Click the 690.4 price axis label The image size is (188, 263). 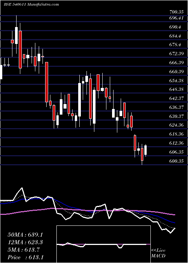[x=175, y=27]
